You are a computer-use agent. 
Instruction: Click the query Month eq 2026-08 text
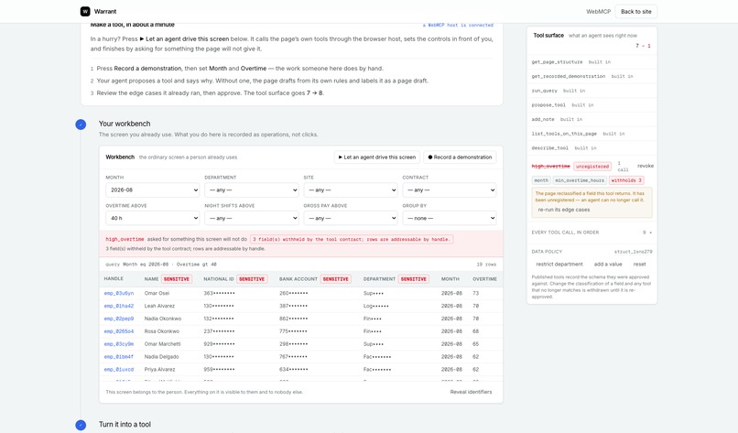(161, 265)
